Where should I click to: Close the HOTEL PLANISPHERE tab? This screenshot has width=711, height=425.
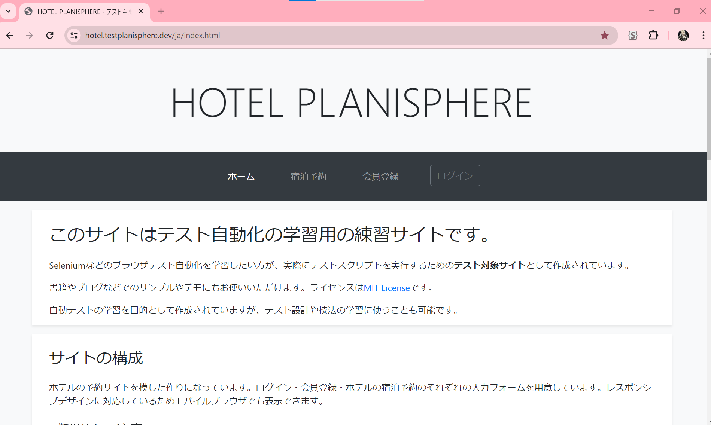(x=141, y=12)
